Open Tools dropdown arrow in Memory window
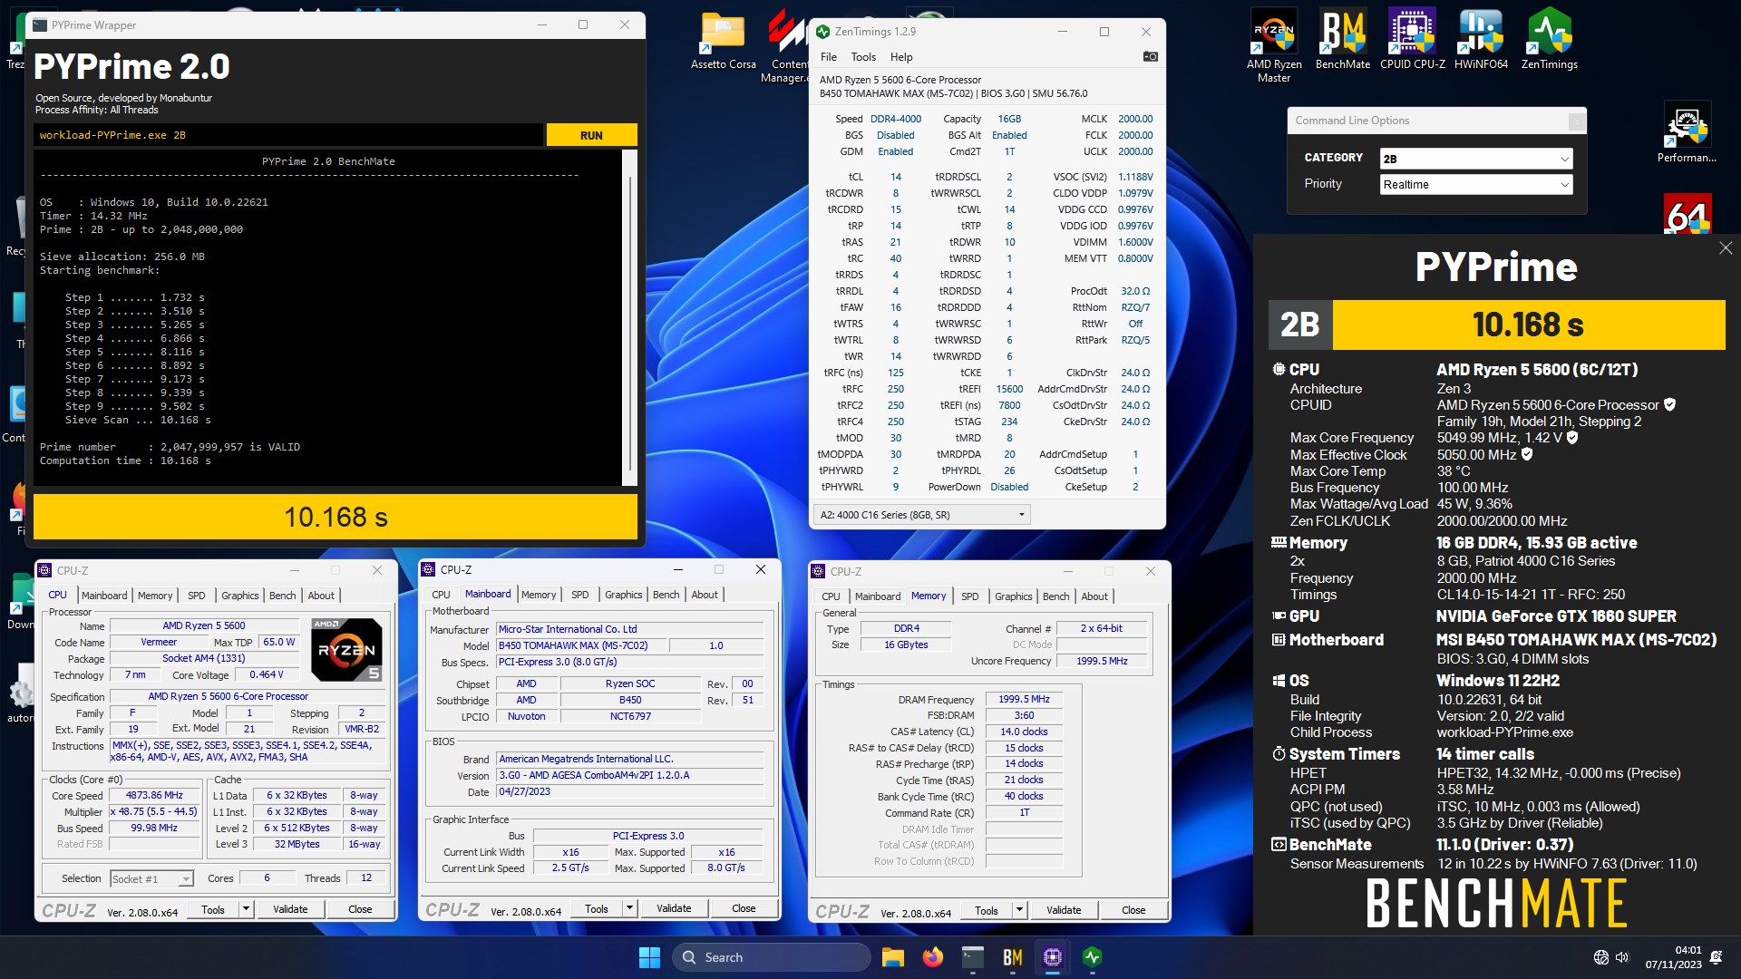 point(1019,910)
